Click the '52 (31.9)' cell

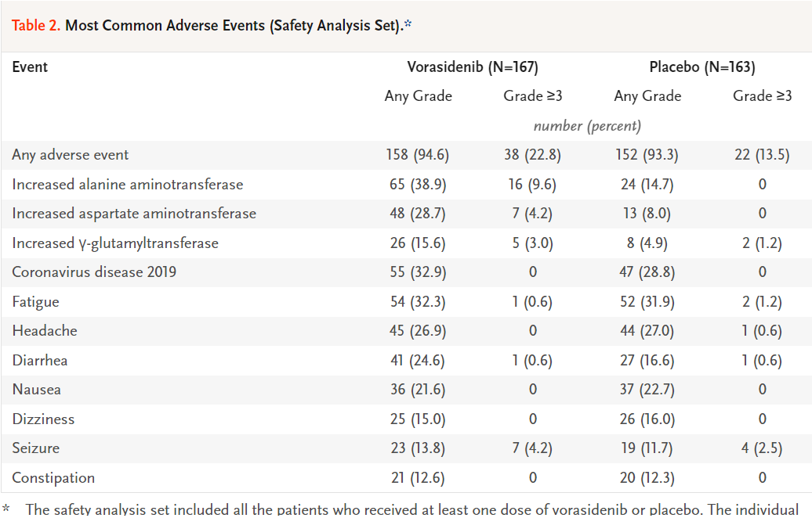tap(647, 302)
